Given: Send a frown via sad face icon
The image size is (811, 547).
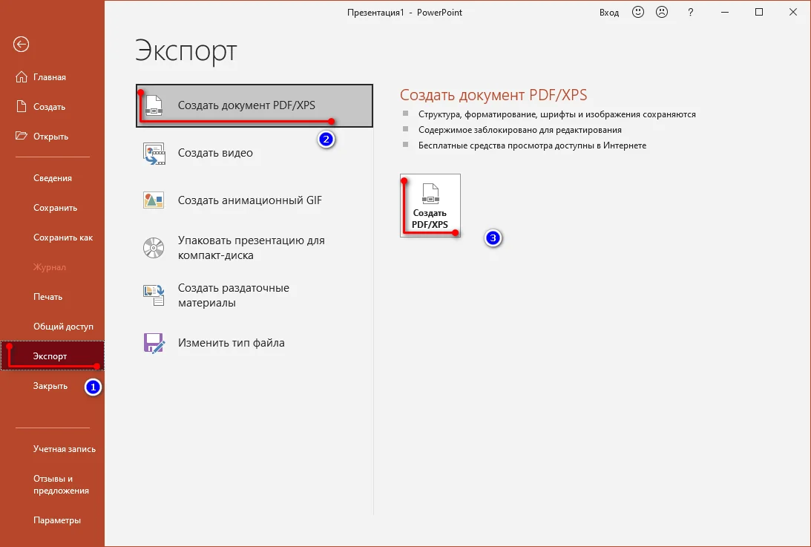Looking at the screenshot, I should [x=662, y=12].
